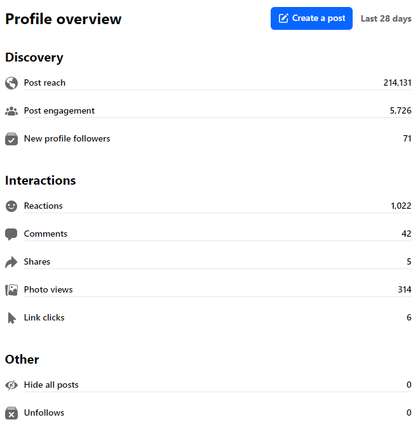Click the Hide all posts value 0
The width and height of the screenshot is (420, 429).
(409, 385)
